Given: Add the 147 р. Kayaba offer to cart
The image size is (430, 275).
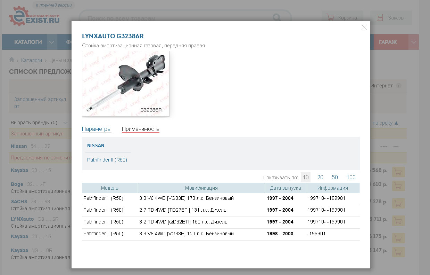Looking at the screenshot, I should point(398,252).
